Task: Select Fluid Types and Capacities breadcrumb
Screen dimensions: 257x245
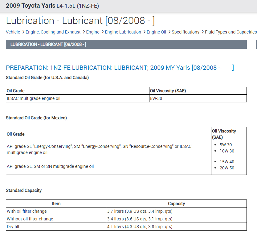Action: 231,32
